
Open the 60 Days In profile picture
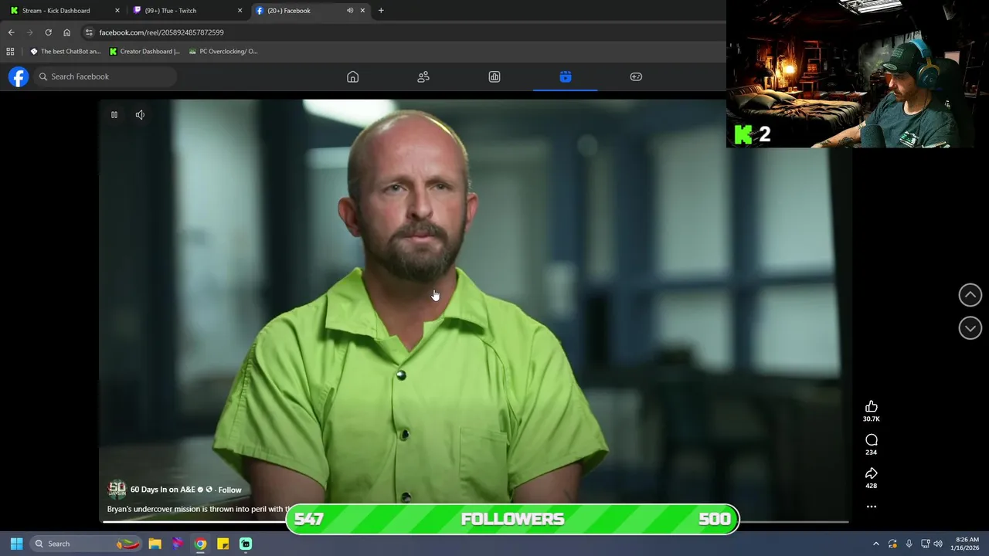[x=117, y=489]
